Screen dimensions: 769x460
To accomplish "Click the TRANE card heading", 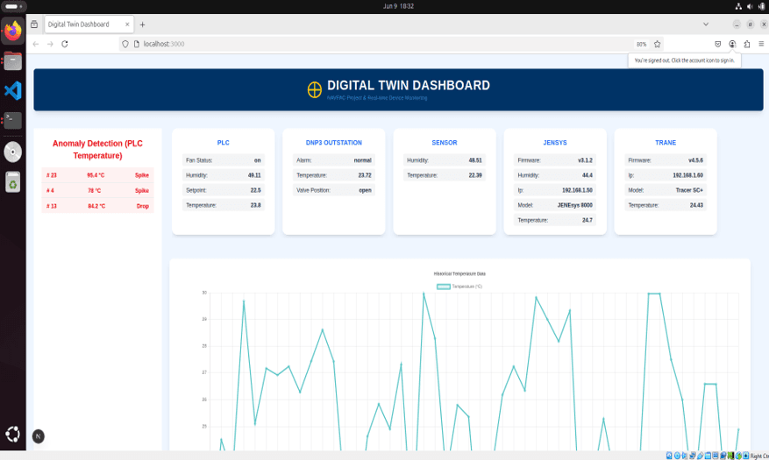I will pos(666,143).
